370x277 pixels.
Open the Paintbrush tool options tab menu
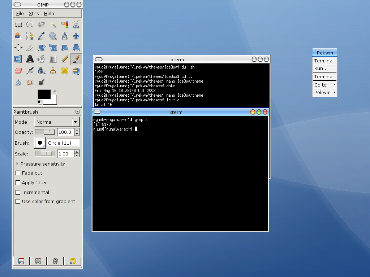point(77,112)
